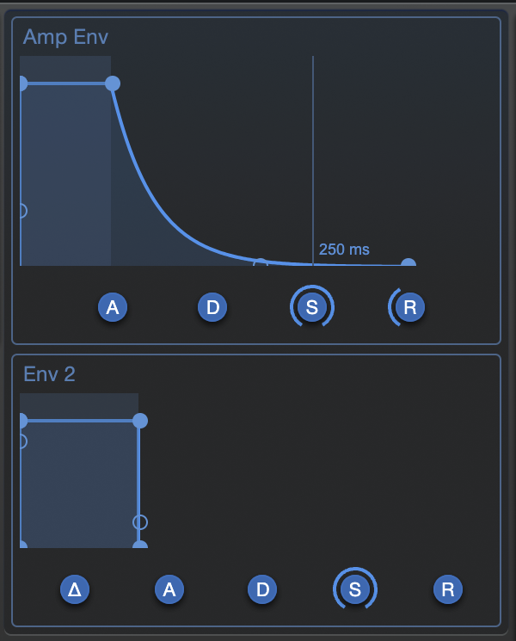Click Env 2 top-right breakpoint handle
516x641 pixels.
(x=140, y=421)
